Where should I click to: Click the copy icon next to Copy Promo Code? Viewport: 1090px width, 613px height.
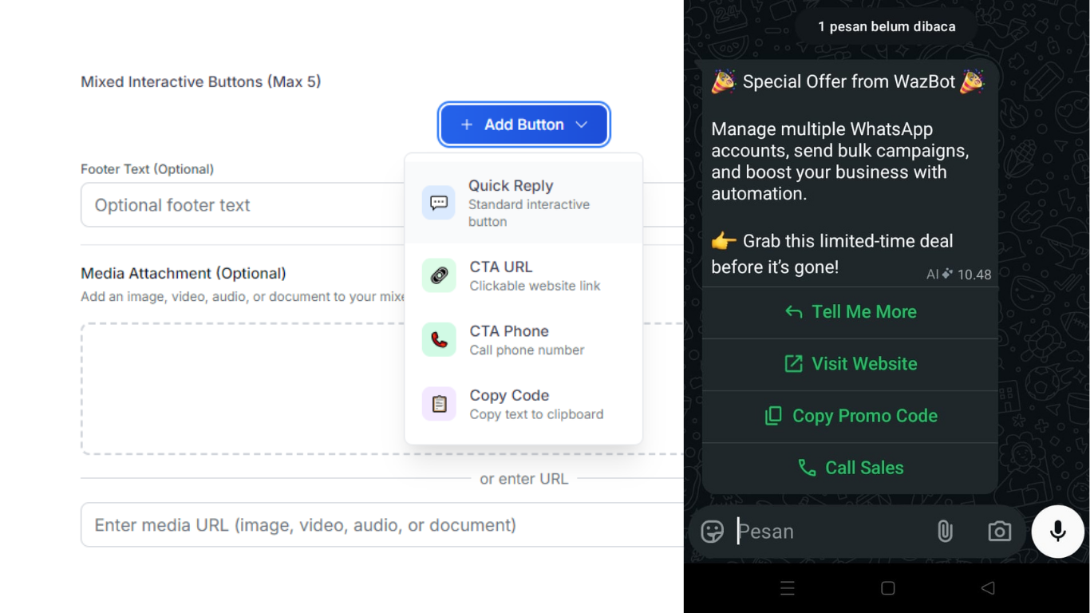772,416
